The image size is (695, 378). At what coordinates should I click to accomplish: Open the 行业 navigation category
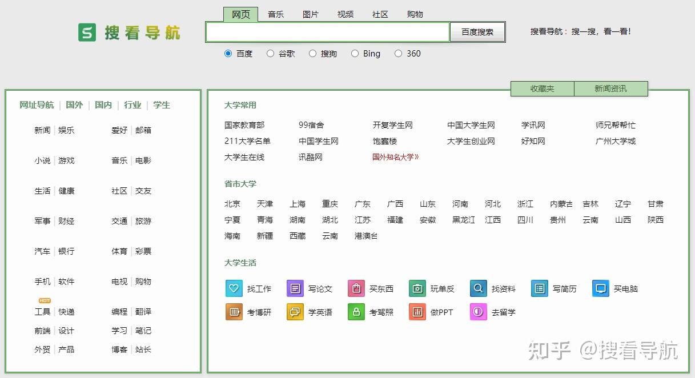tap(132, 105)
